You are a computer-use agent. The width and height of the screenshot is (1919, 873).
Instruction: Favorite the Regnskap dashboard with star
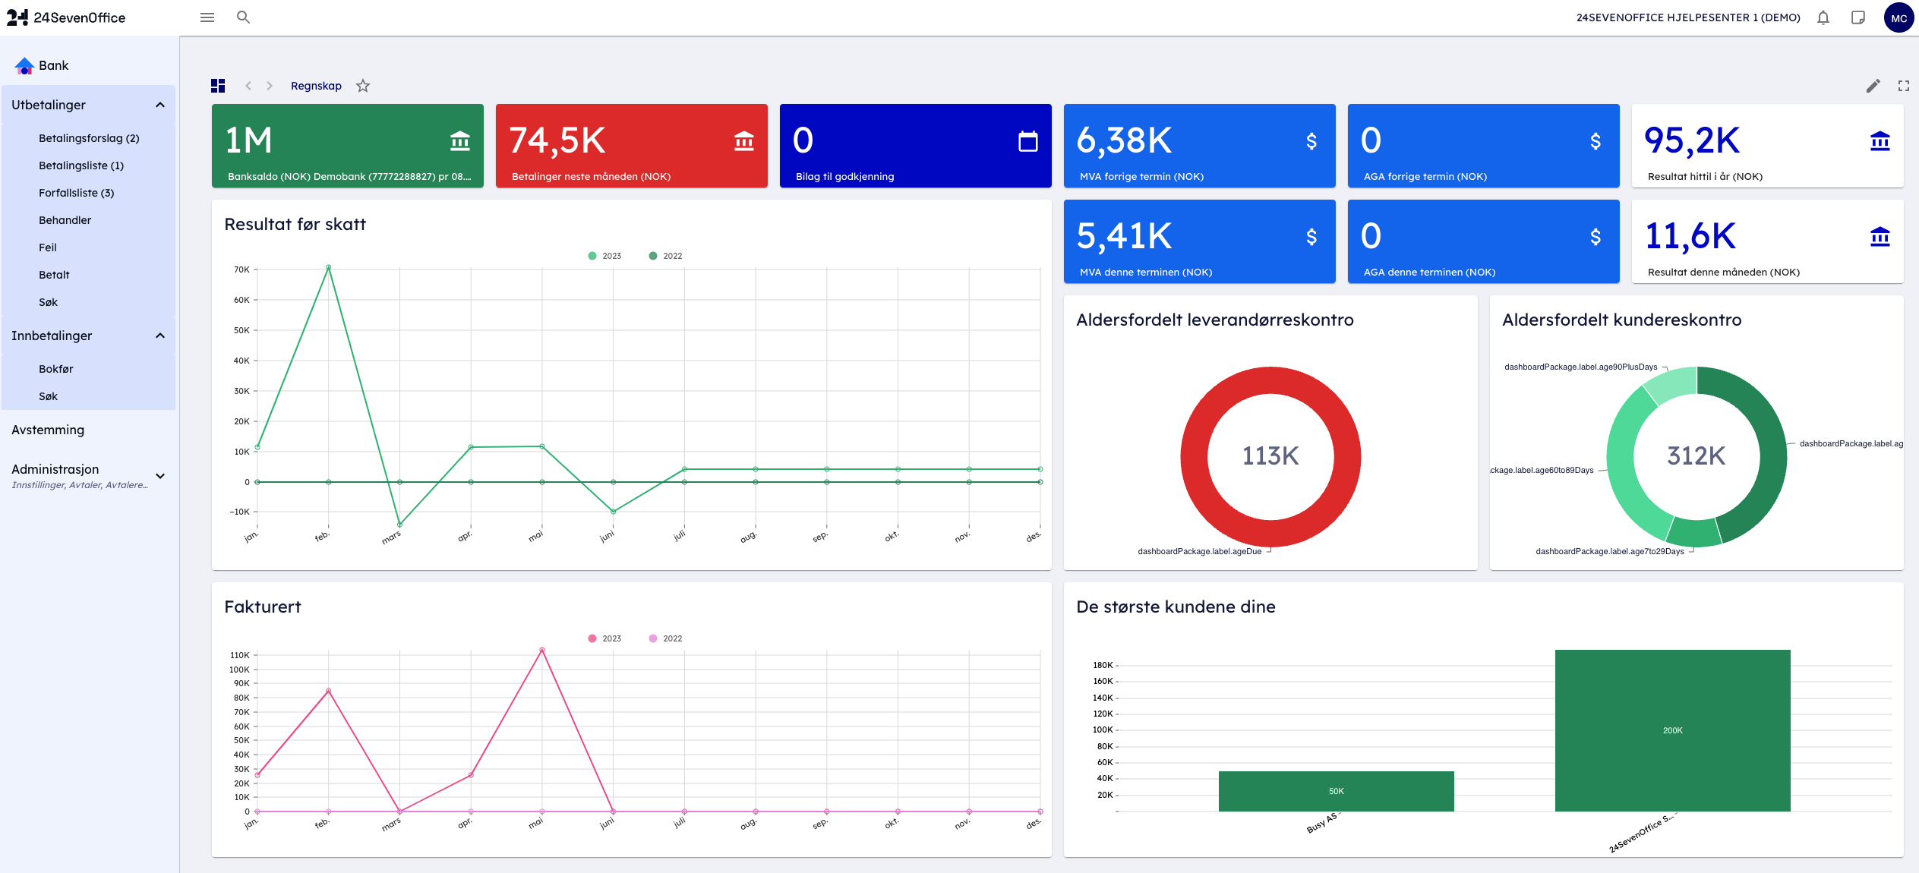pos(363,86)
